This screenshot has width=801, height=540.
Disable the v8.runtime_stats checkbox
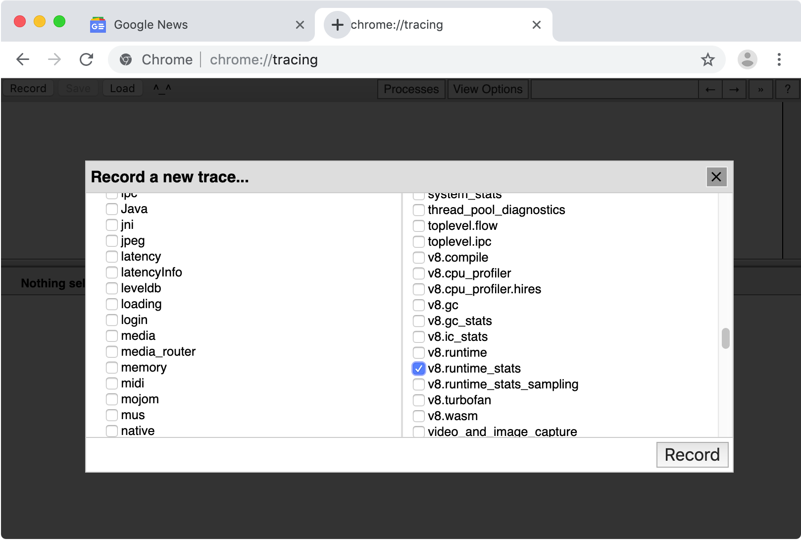click(418, 369)
